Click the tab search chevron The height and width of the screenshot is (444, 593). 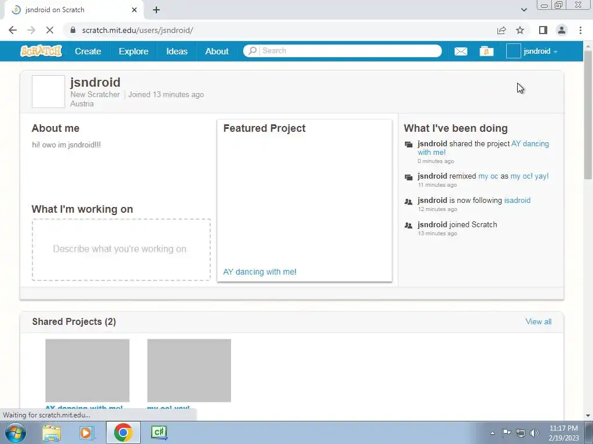point(524,10)
